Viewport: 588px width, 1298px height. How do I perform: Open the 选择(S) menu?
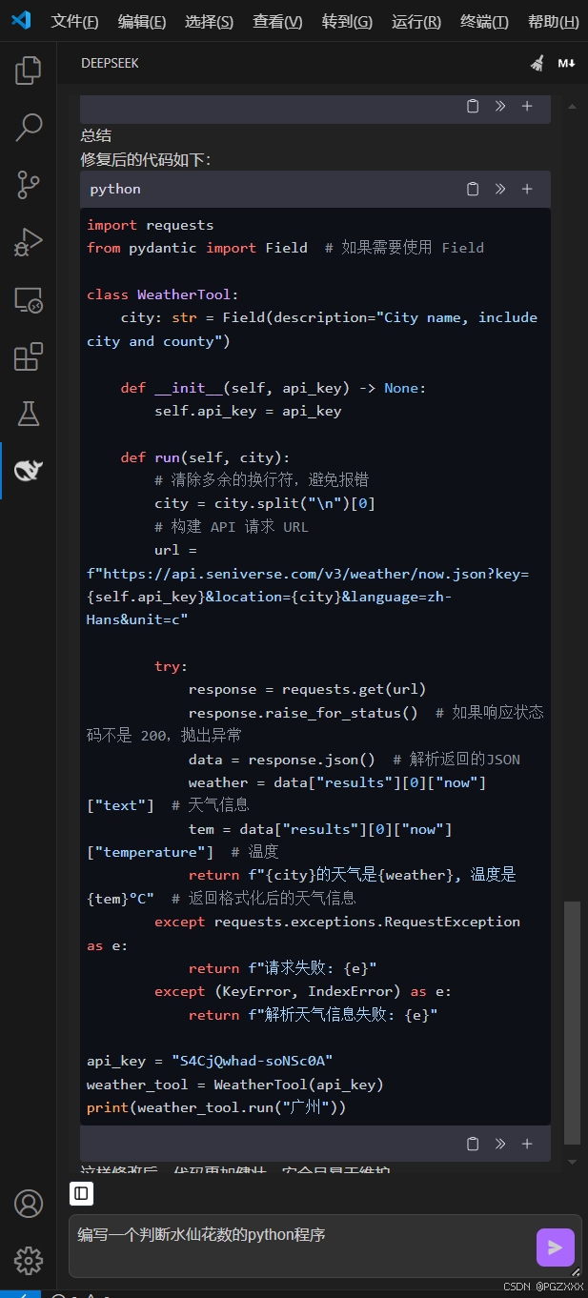210,22
